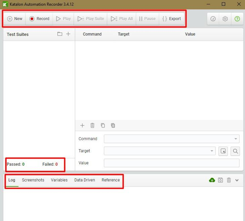Save the log with the disk icon
Viewport: 245px width, 221px height.
pos(220,180)
